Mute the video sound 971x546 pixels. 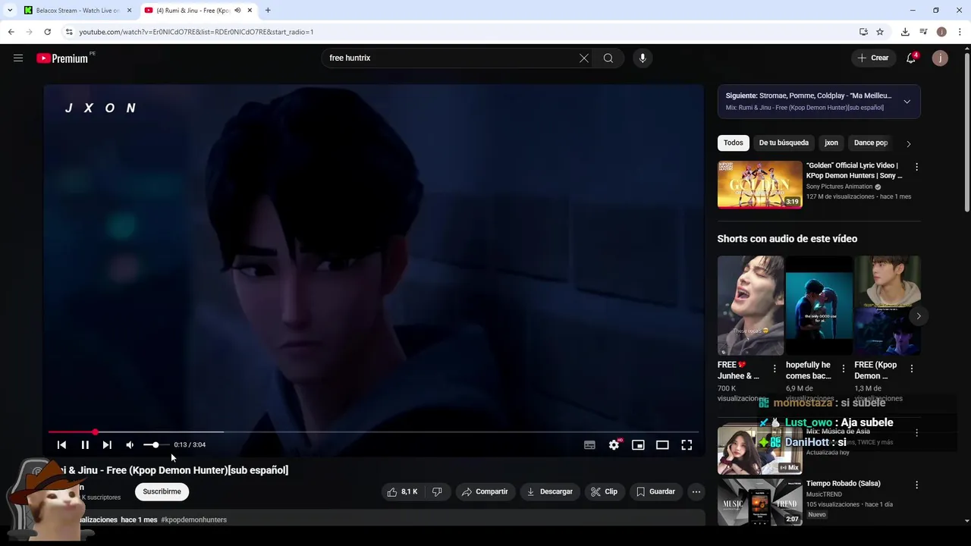tap(130, 445)
